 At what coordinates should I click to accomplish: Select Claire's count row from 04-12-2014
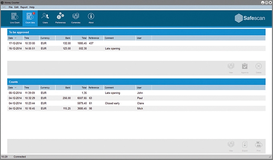pyautogui.click(x=80, y=103)
